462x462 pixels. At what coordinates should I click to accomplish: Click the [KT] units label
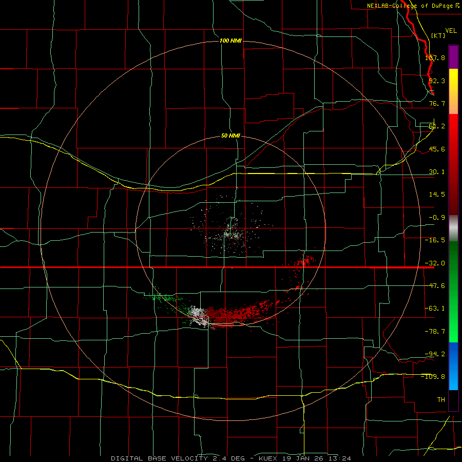pos(438,35)
